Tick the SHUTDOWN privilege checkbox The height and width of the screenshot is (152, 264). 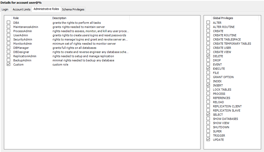(208, 127)
